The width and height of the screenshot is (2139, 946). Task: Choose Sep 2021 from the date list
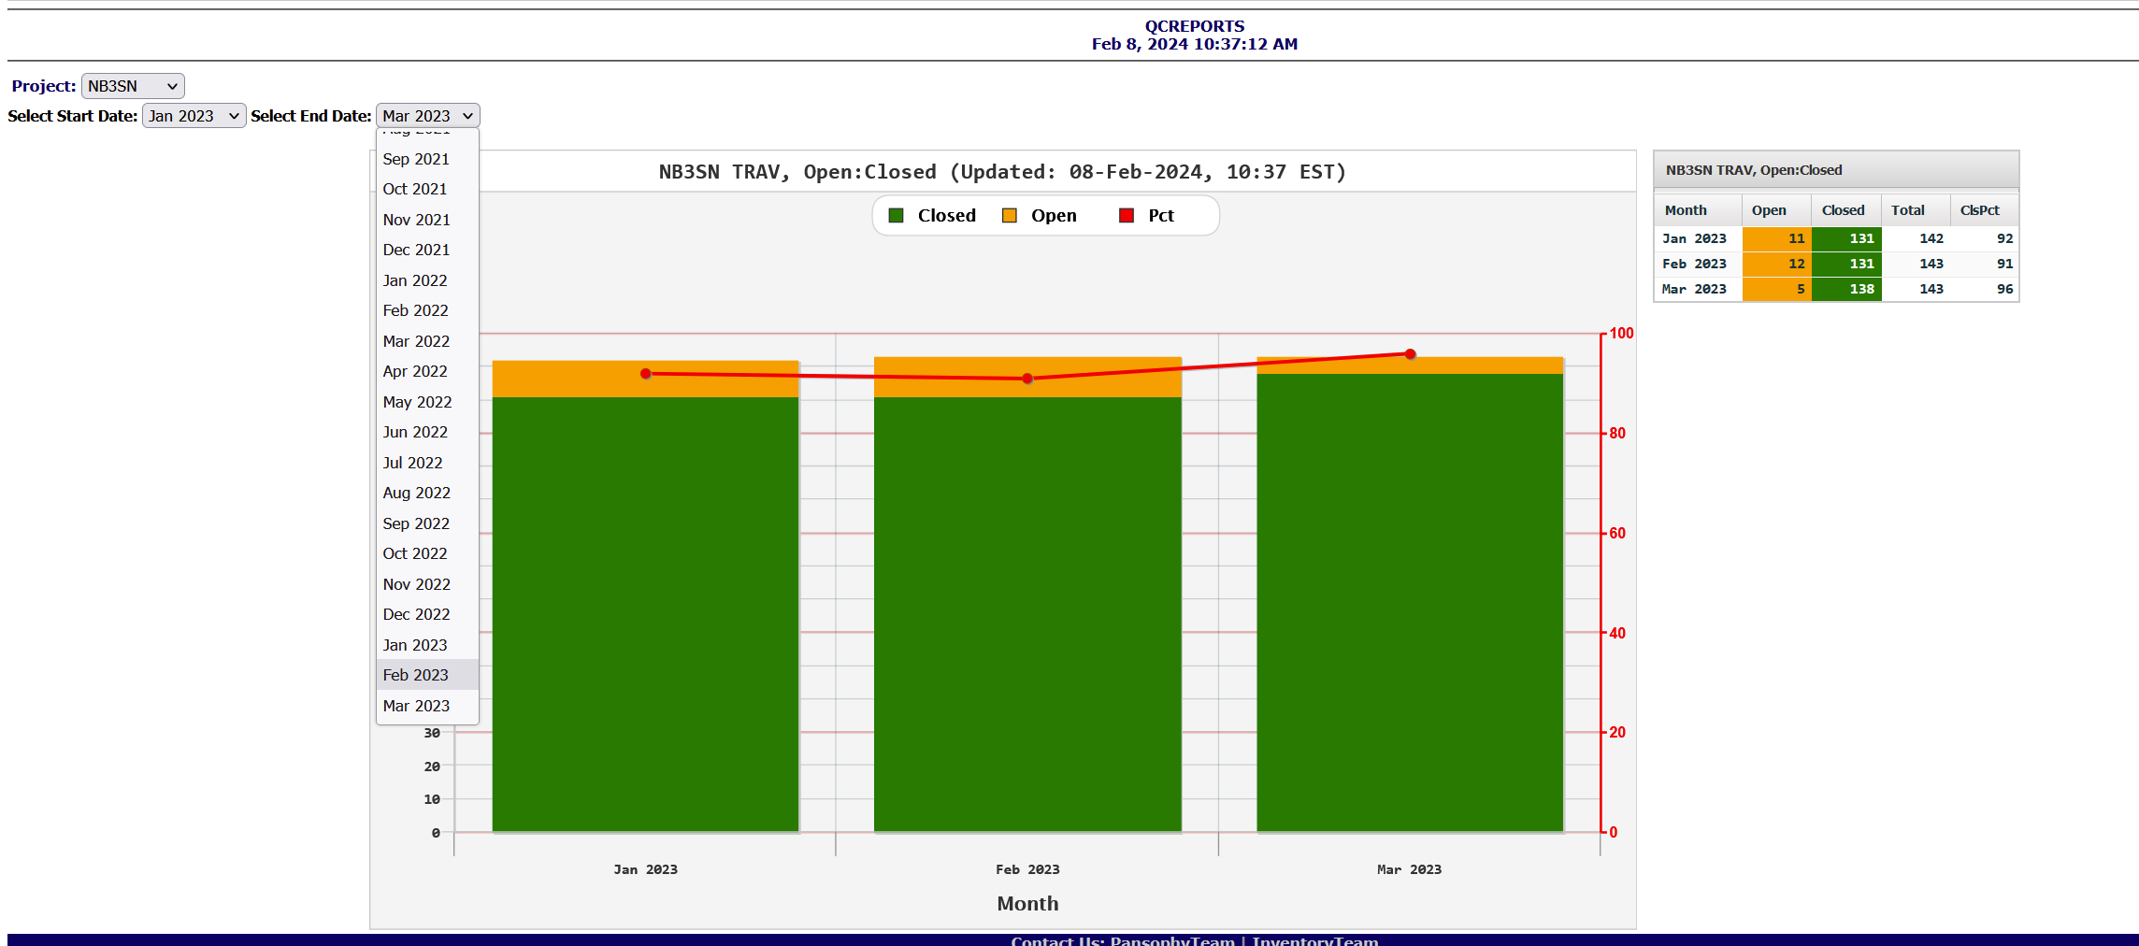click(416, 159)
